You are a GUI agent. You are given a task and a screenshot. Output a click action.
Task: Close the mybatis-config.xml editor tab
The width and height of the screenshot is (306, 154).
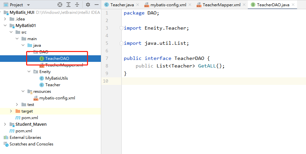point(190,5)
